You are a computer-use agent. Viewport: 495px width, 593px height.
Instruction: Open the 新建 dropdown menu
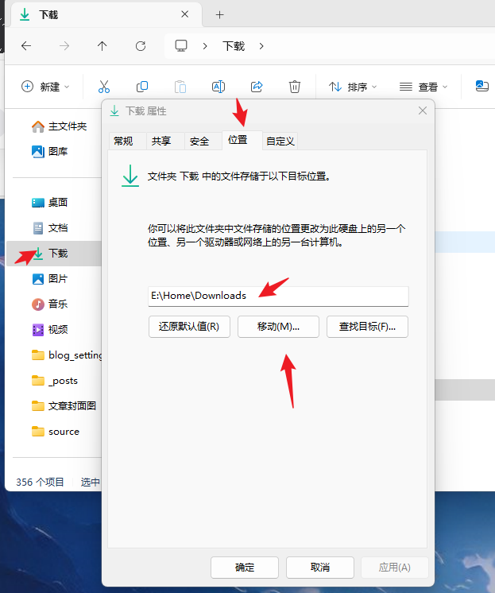(45, 87)
